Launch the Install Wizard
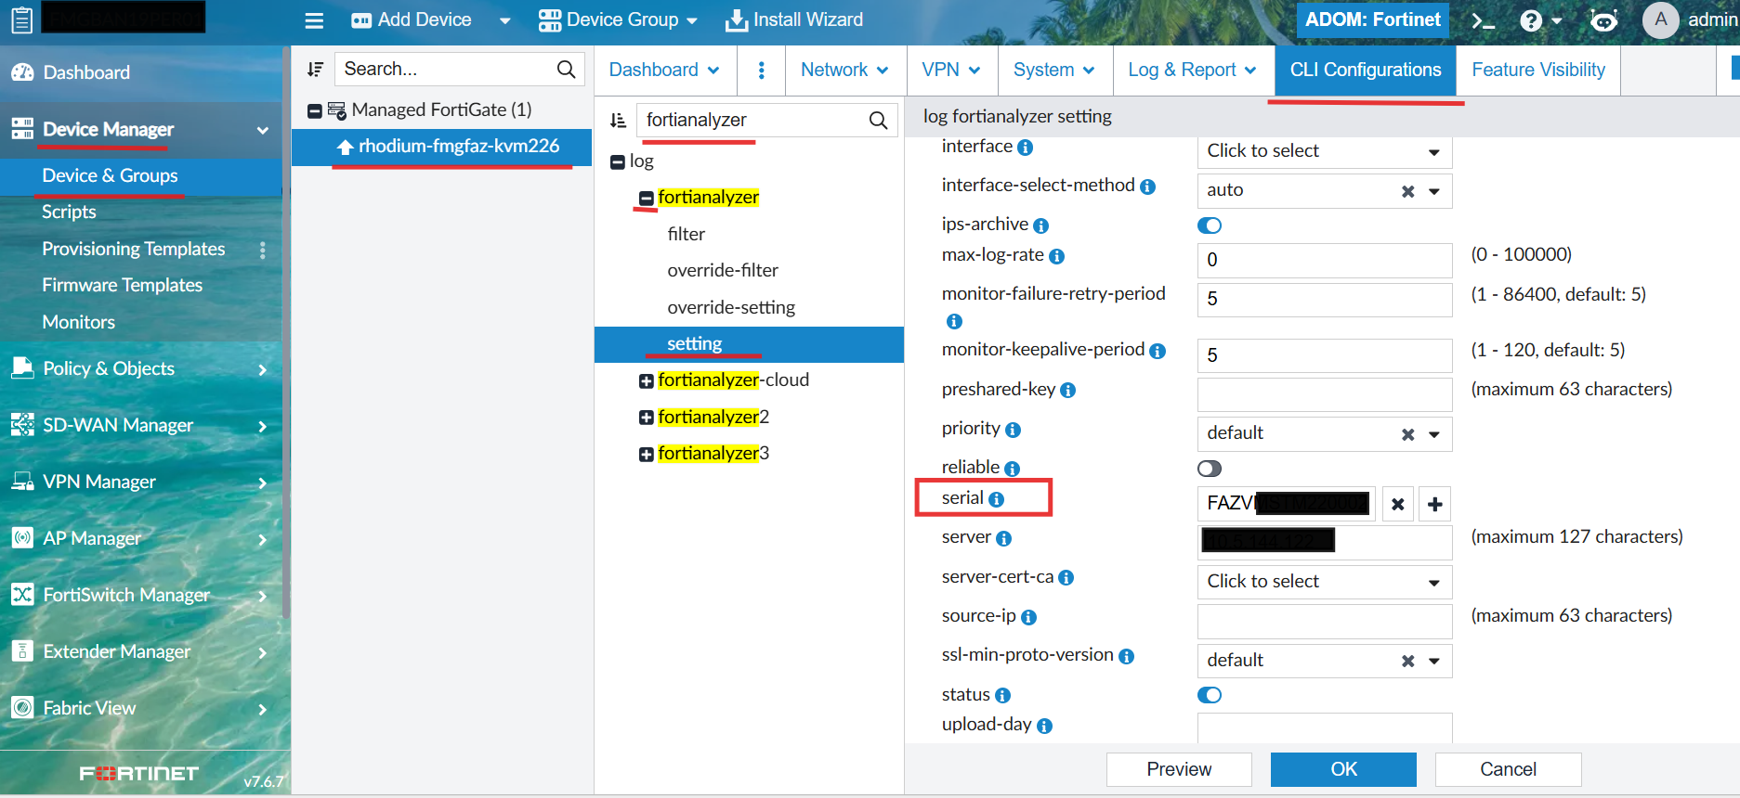The width and height of the screenshot is (1740, 798). click(794, 19)
